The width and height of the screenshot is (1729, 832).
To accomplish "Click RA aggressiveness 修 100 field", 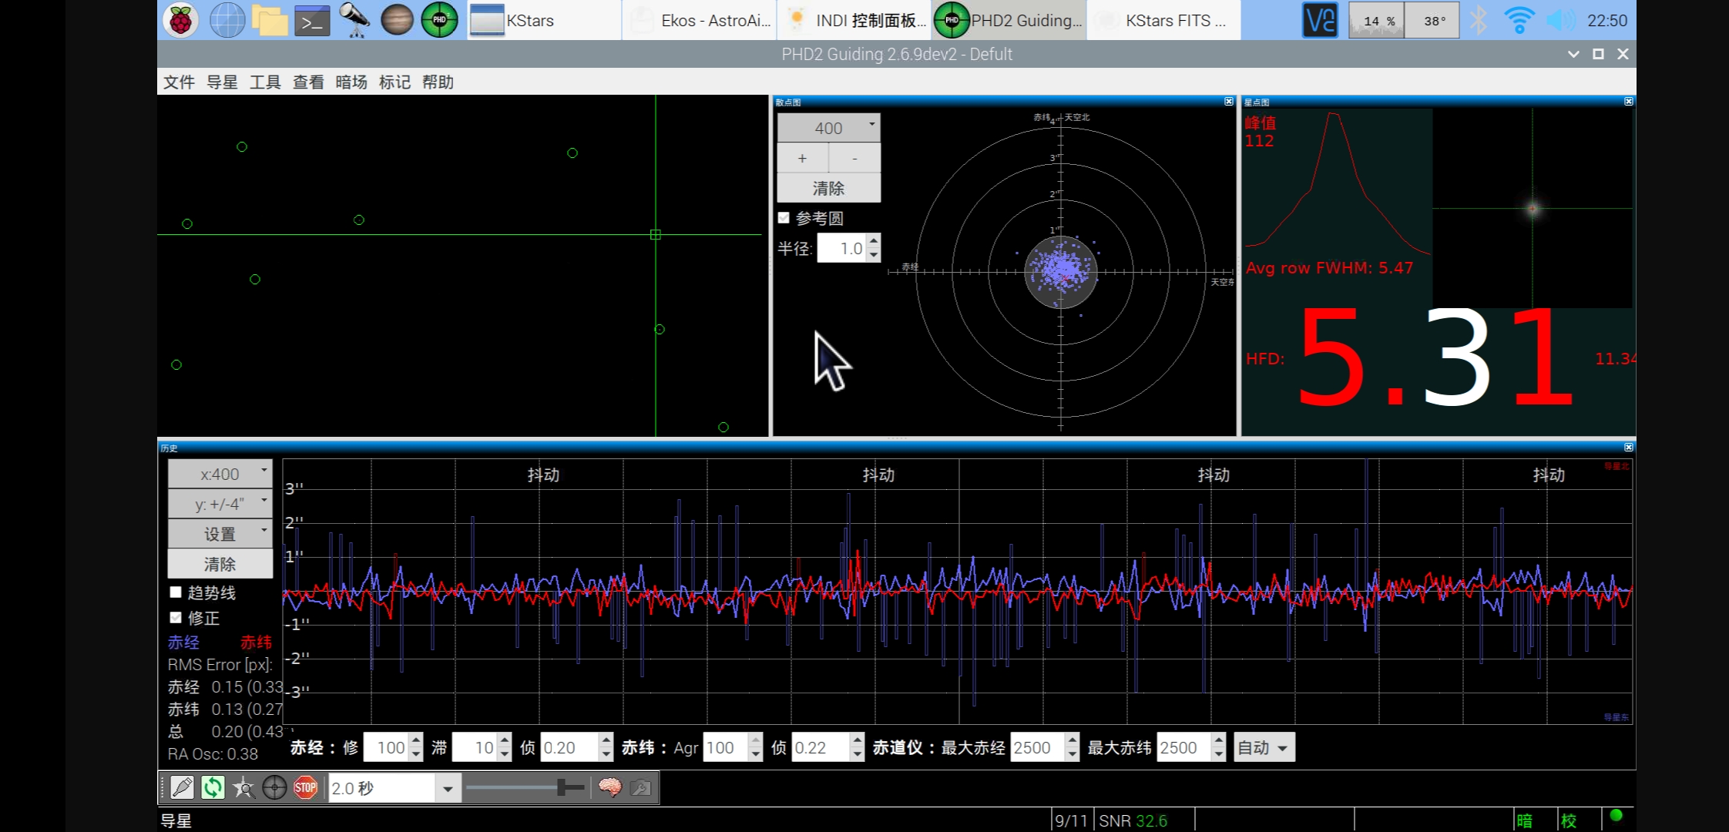I will [387, 747].
